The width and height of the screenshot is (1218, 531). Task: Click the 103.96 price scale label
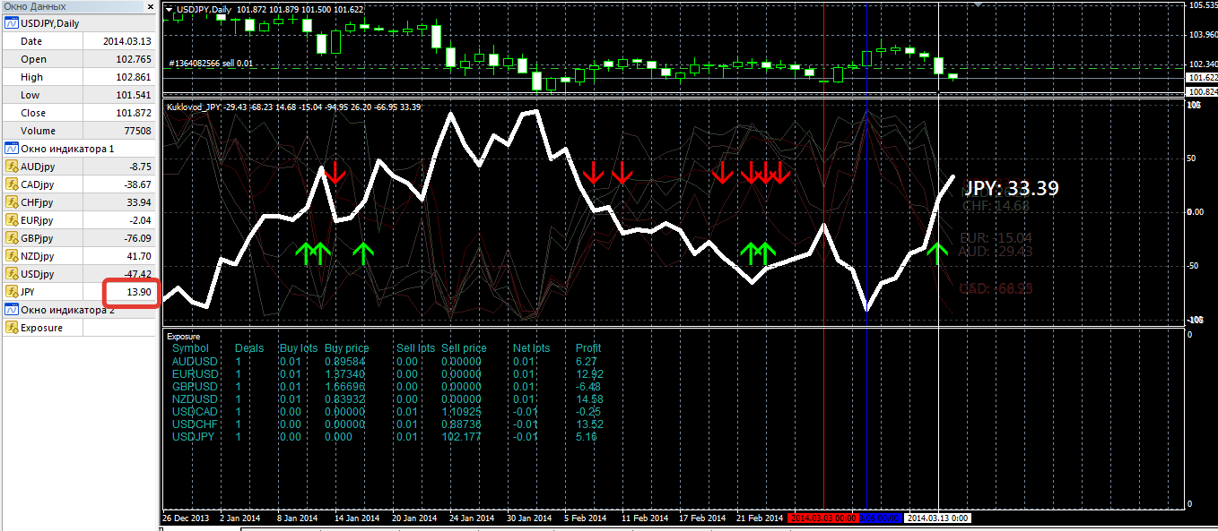click(1202, 34)
